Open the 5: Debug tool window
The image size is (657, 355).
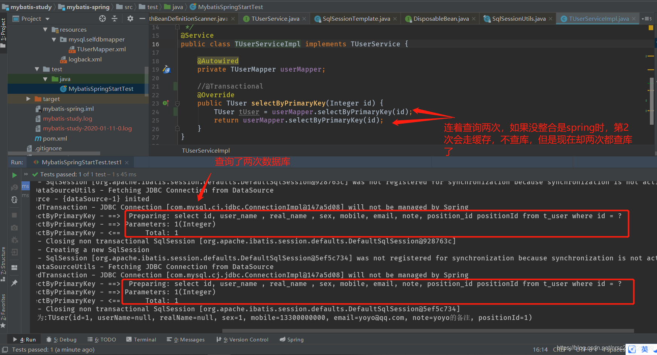[61, 340]
